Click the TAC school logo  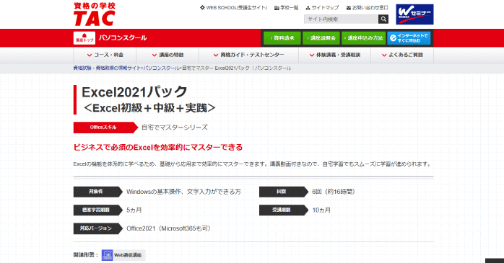(x=94, y=14)
